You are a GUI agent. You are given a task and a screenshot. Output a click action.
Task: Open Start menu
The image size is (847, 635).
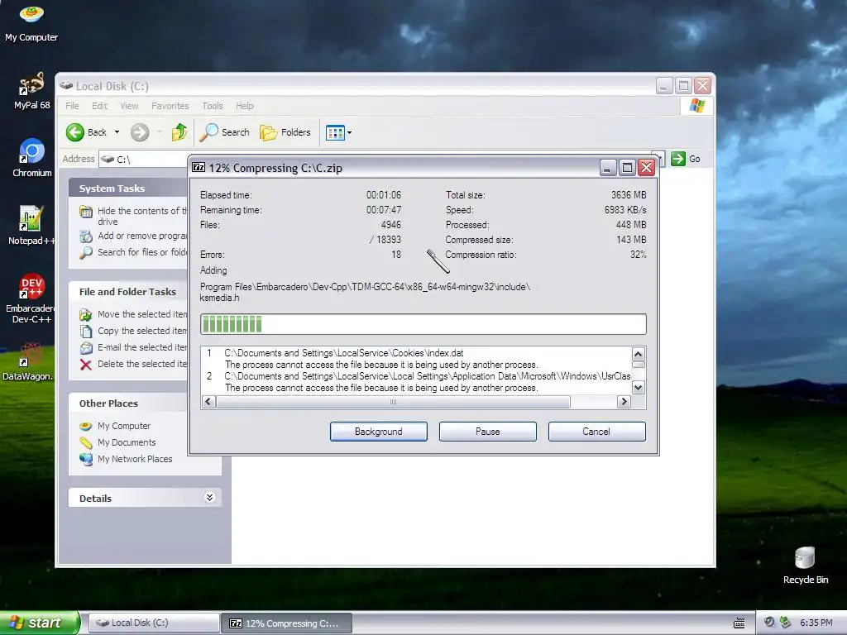pyautogui.click(x=40, y=623)
